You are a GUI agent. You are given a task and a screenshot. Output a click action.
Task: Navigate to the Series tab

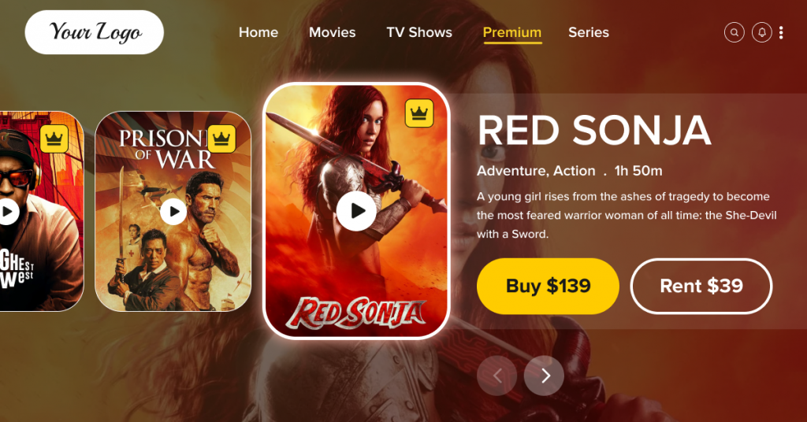pos(588,32)
